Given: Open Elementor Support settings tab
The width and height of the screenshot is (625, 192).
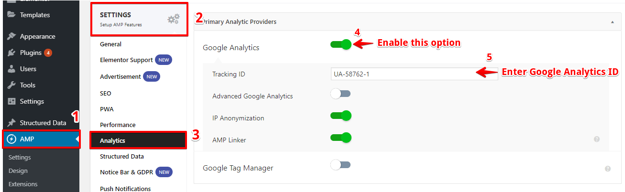Looking at the screenshot, I should (126, 60).
